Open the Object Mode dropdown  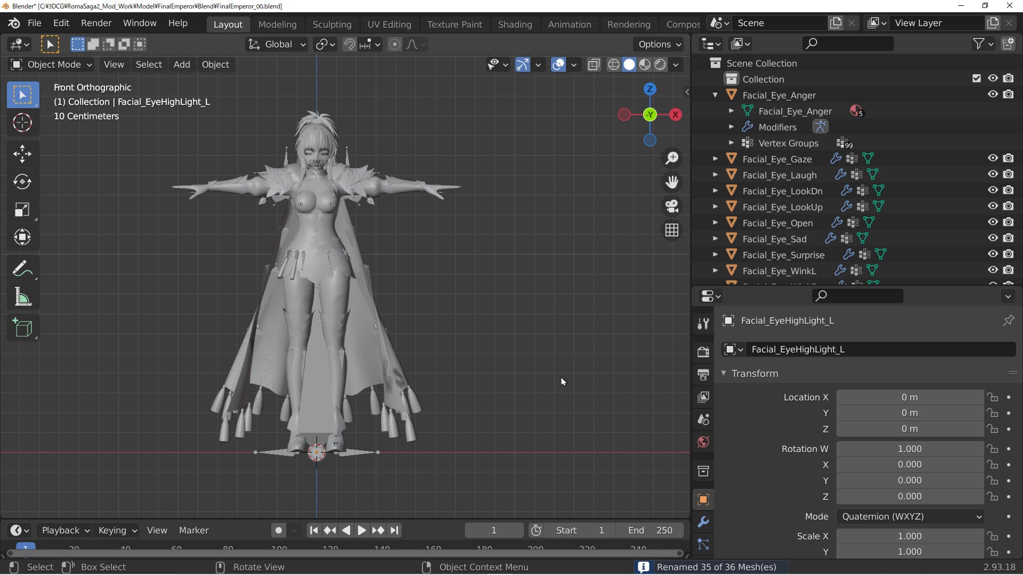[x=52, y=64]
